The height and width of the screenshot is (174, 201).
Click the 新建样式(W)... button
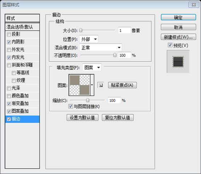(x=178, y=37)
